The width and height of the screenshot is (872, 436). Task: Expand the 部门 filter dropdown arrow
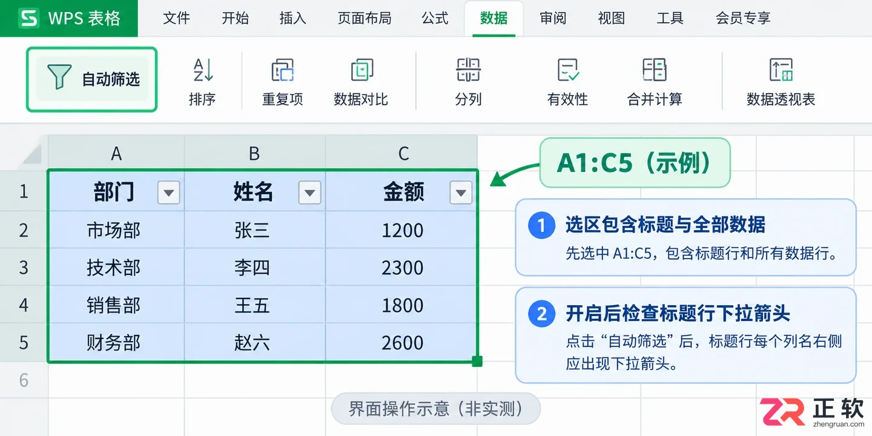(x=168, y=193)
